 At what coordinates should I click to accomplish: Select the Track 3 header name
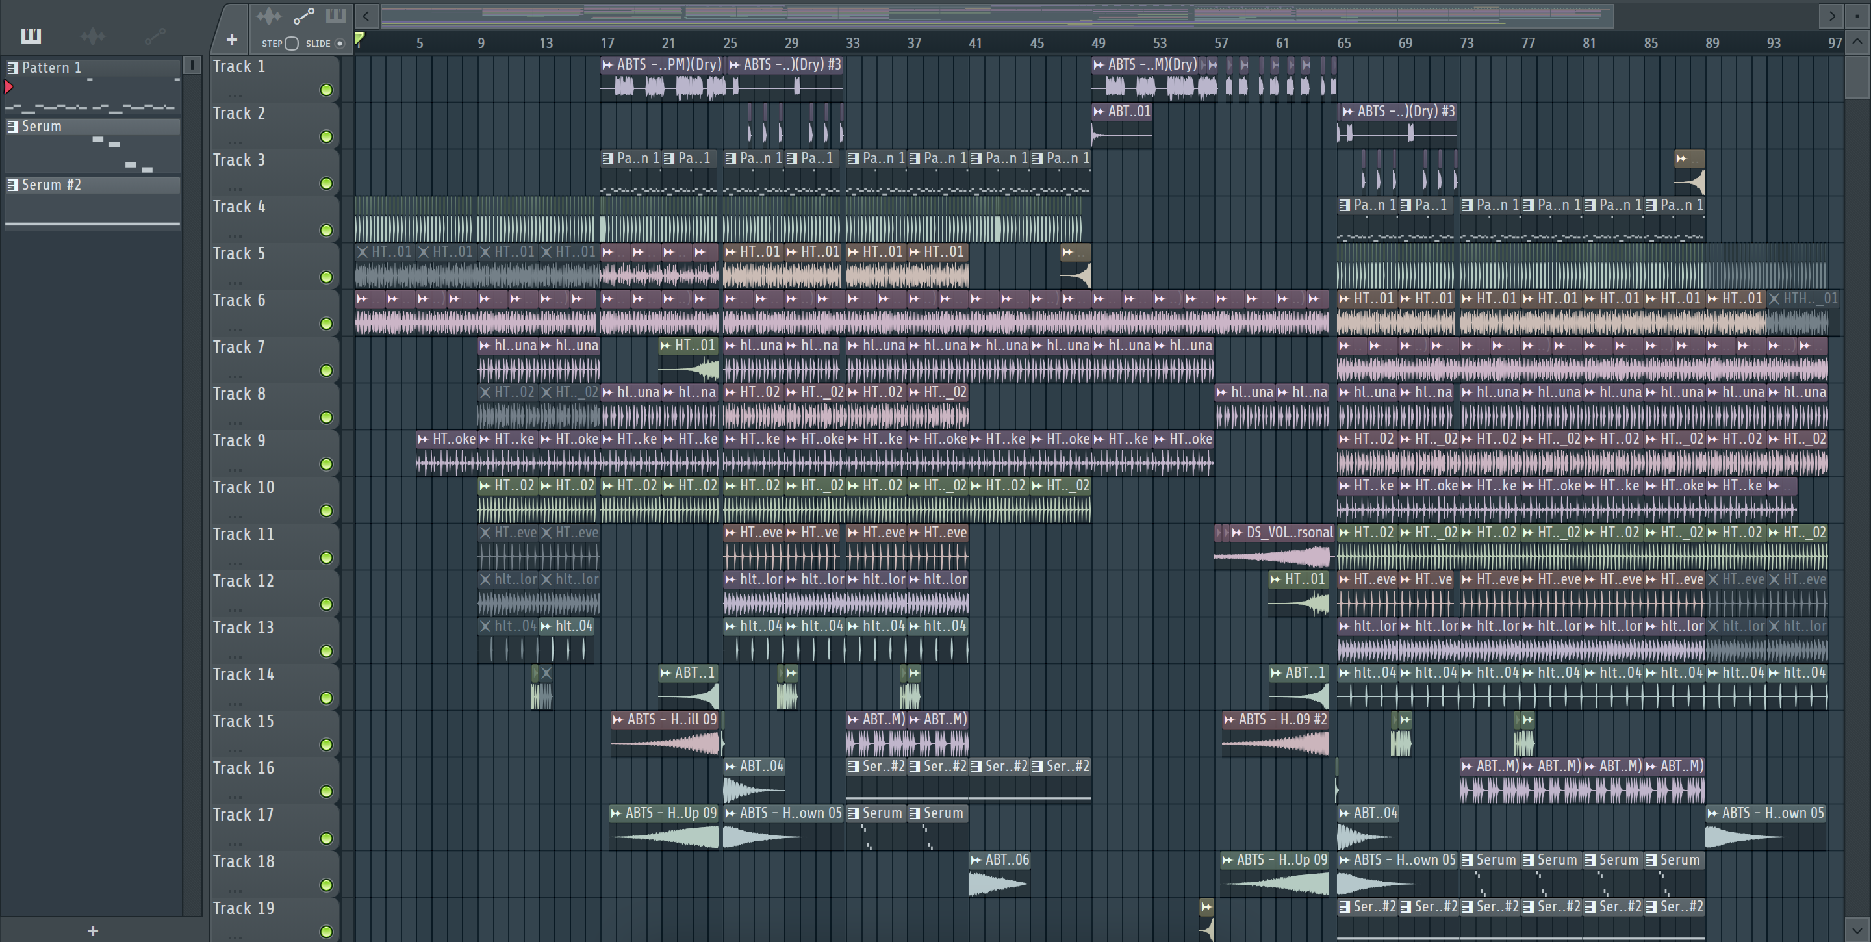click(239, 160)
